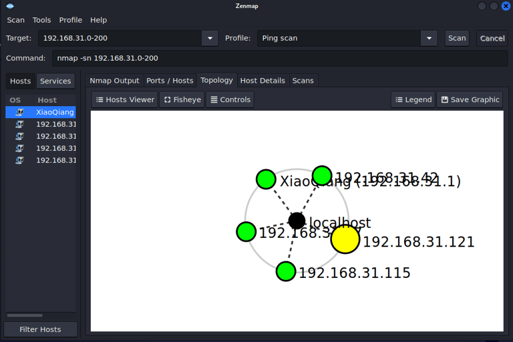Show the topology Controls panel
The height and width of the screenshot is (342, 513).
click(x=230, y=100)
